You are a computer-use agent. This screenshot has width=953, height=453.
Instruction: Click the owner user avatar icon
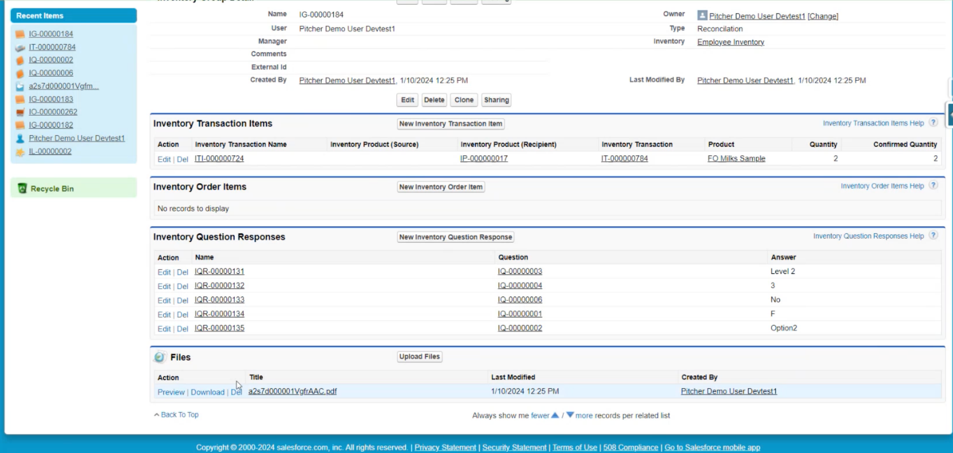(702, 15)
